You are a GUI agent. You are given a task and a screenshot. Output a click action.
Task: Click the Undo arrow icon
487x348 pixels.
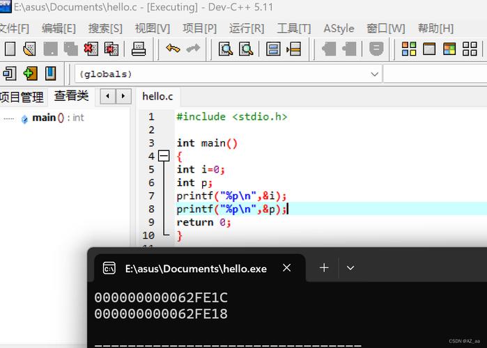point(173,49)
